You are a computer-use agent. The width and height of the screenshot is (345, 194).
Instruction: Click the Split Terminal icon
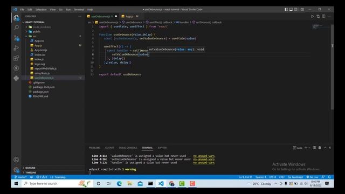(x=314, y=148)
